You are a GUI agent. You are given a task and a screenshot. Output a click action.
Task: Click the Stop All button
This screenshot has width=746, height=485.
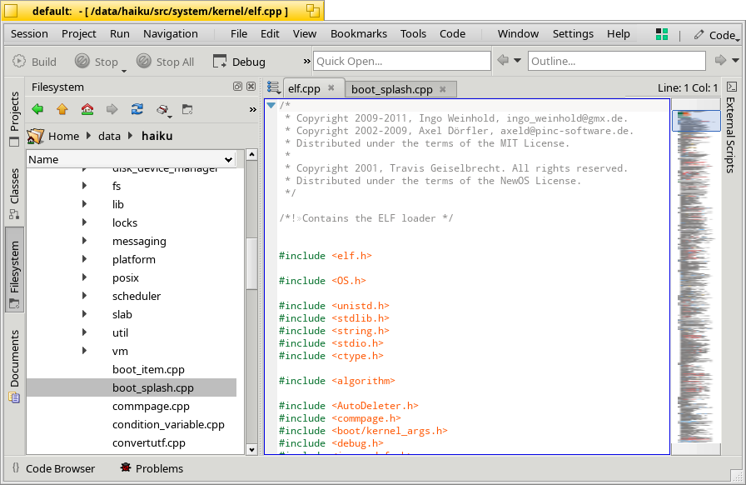[166, 62]
